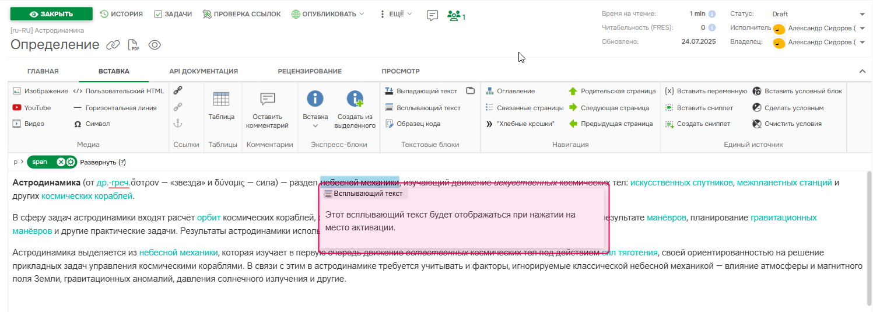The width and height of the screenshot is (873, 312).
Task: Remove the span tag with its X
Action: [61, 162]
